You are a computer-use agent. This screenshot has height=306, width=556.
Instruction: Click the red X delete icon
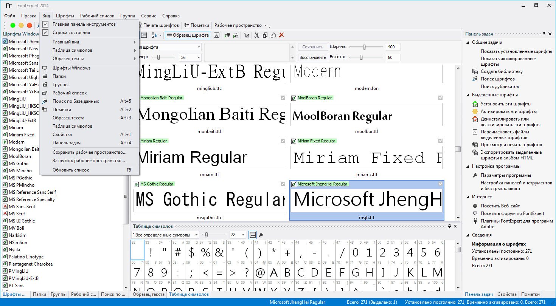coord(281,35)
